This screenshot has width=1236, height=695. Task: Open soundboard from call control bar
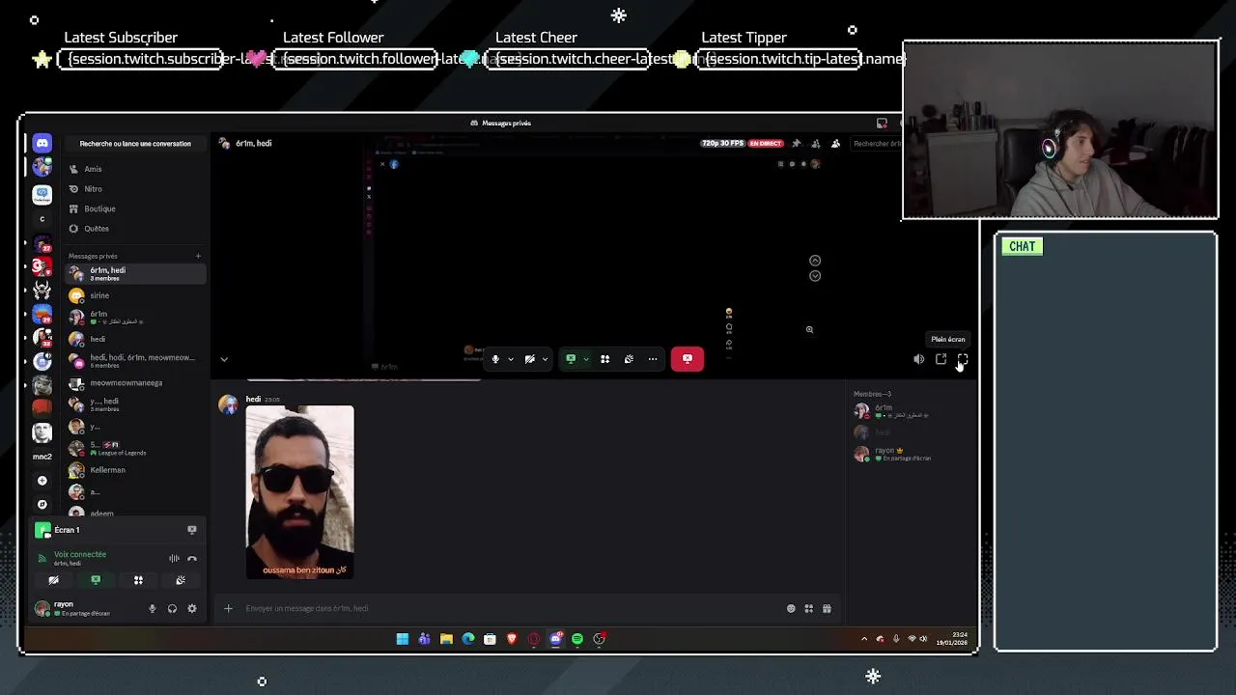[629, 359]
